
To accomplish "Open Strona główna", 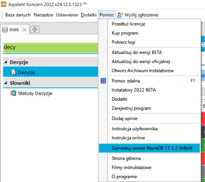I will click(x=149, y=158).
